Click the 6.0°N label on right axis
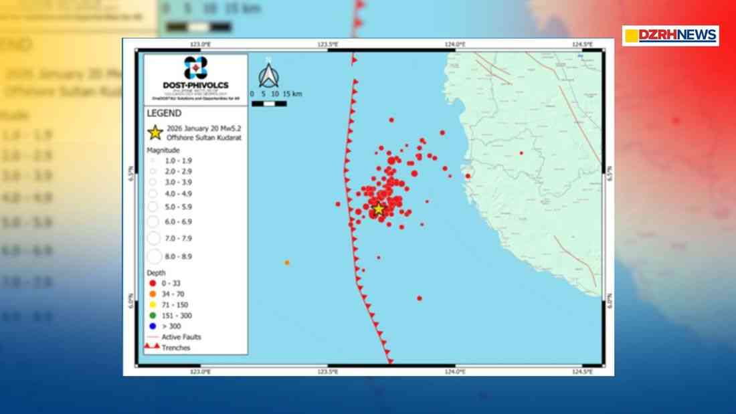Viewport: 736px width, 414px height. click(x=610, y=301)
